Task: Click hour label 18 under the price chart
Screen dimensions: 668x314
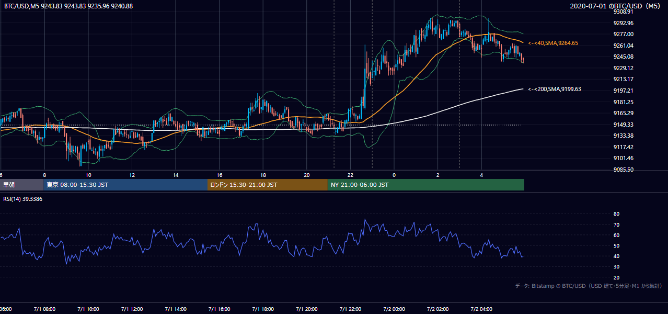Action: 263,175
